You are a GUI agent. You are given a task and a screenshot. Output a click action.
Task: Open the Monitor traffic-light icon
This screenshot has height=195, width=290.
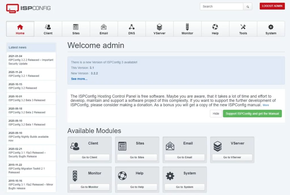(187, 27)
